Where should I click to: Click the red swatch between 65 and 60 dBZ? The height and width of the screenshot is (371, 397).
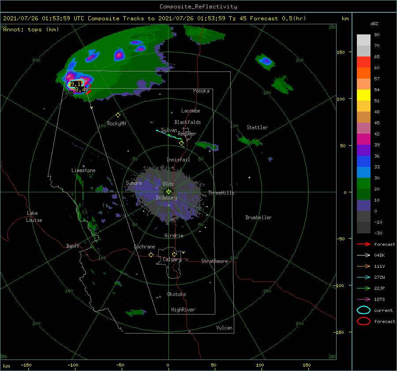click(363, 62)
